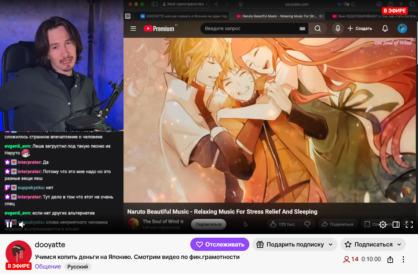Click Поделиться under the video

[x=337, y=224]
